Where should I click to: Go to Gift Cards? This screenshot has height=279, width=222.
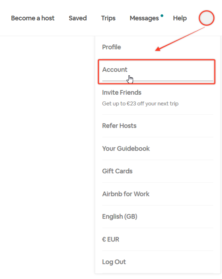pyautogui.click(x=117, y=171)
